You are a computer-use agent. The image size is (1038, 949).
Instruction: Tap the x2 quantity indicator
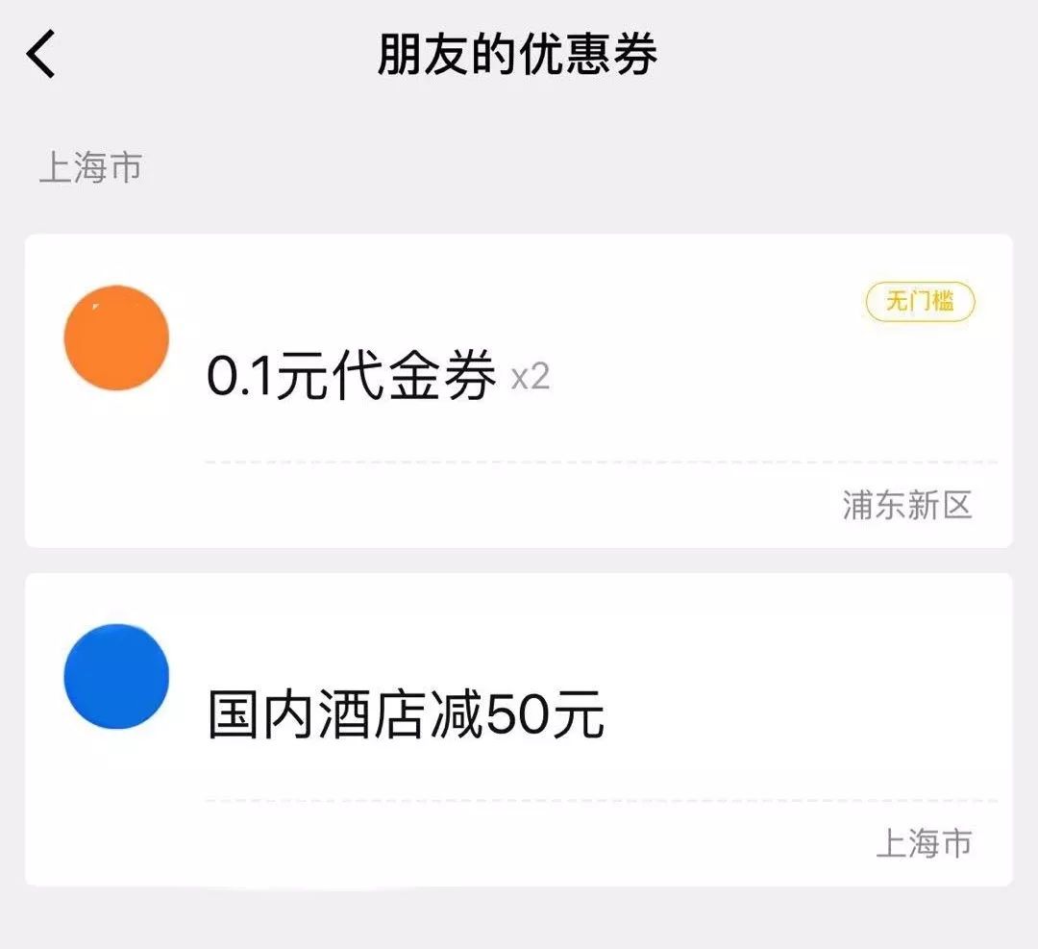point(530,377)
